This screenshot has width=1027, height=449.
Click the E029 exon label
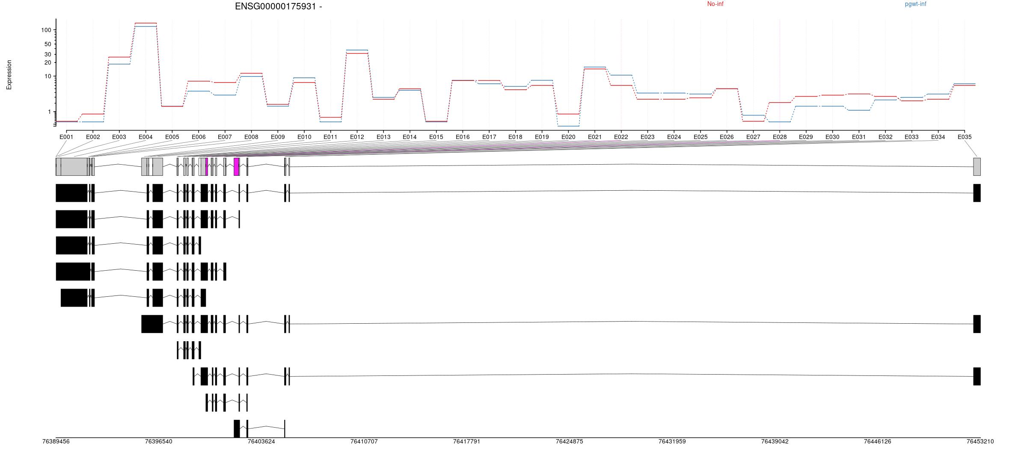tap(806, 137)
